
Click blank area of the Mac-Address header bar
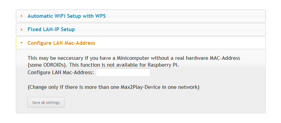pyautogui.click(x=180, y=43)
